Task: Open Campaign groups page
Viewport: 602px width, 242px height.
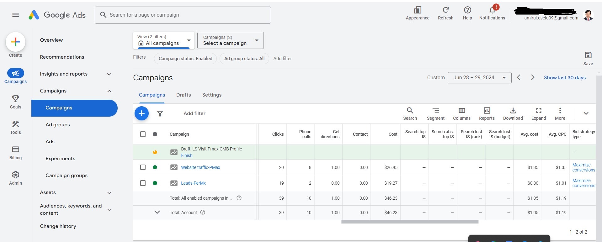Action: click(67, 176)
